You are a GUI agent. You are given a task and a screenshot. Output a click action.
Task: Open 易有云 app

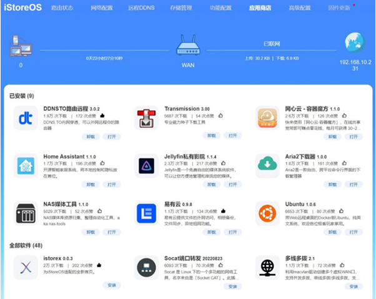coord(232,232)
